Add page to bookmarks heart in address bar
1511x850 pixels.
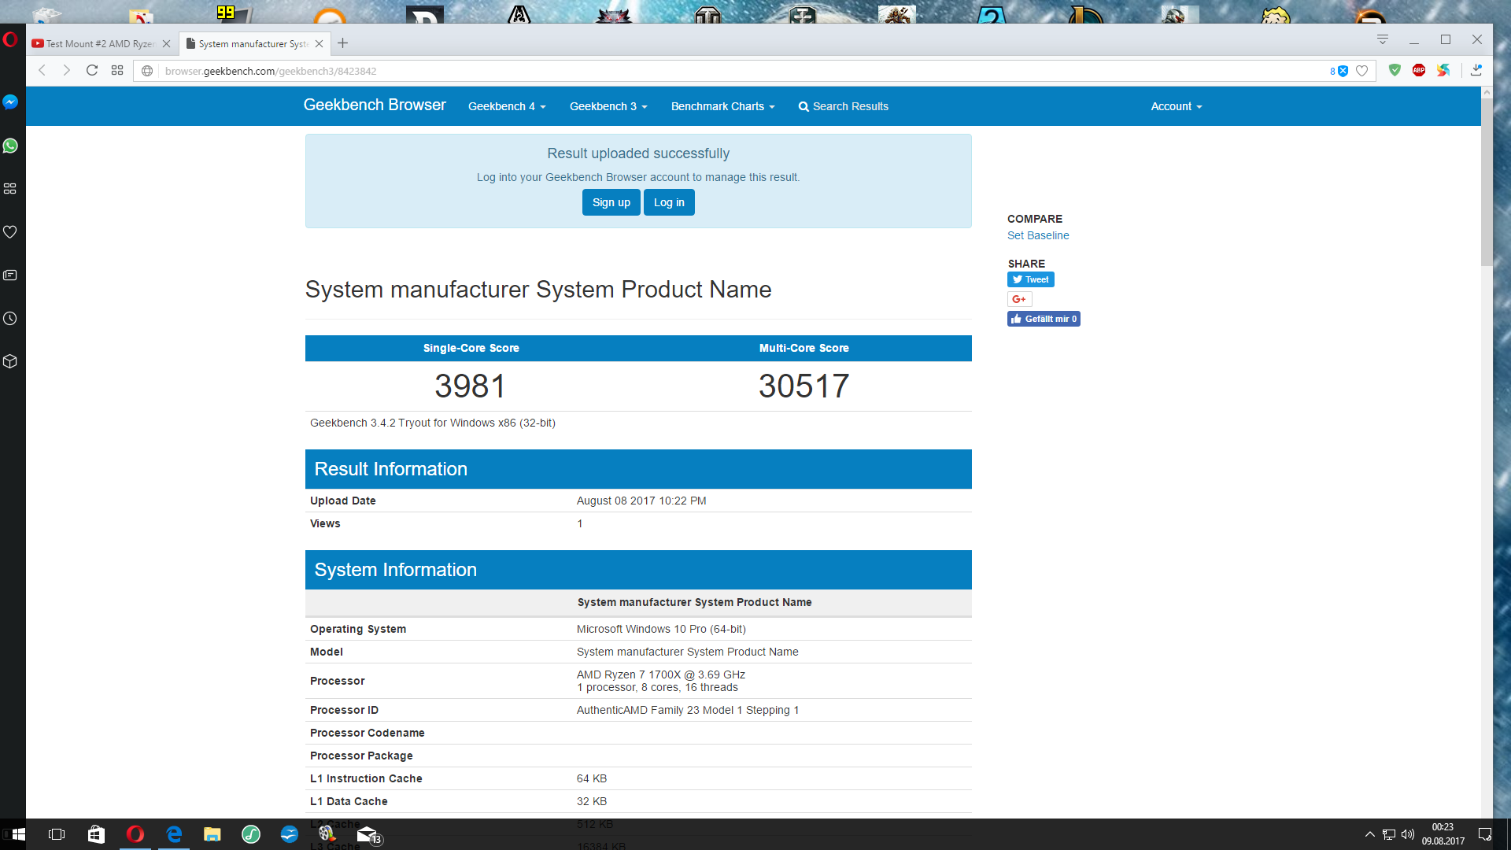(x=1362, y=71)
